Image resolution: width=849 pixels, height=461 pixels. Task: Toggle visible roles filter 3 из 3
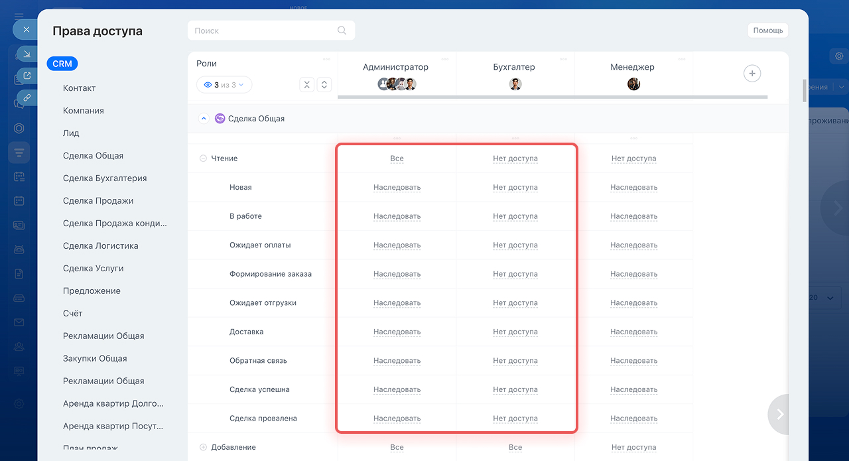click(224, 85)
